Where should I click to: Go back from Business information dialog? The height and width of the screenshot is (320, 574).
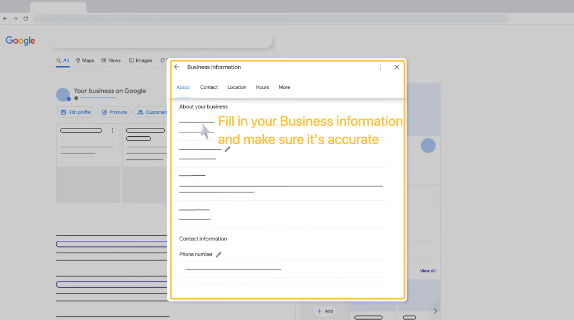(x=177, y=67)
